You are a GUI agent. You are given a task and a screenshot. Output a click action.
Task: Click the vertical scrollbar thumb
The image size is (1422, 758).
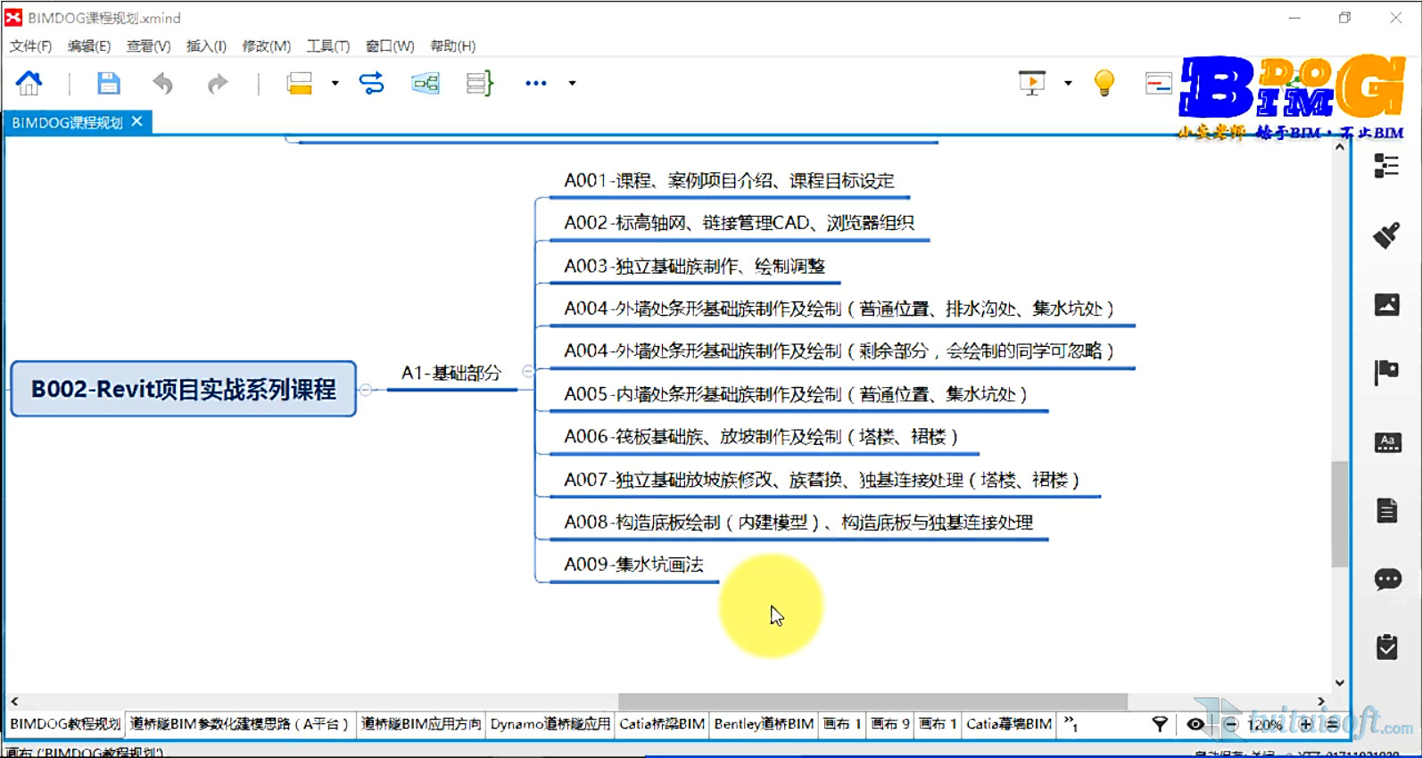pyautogui.click(x=1339, y=514)
